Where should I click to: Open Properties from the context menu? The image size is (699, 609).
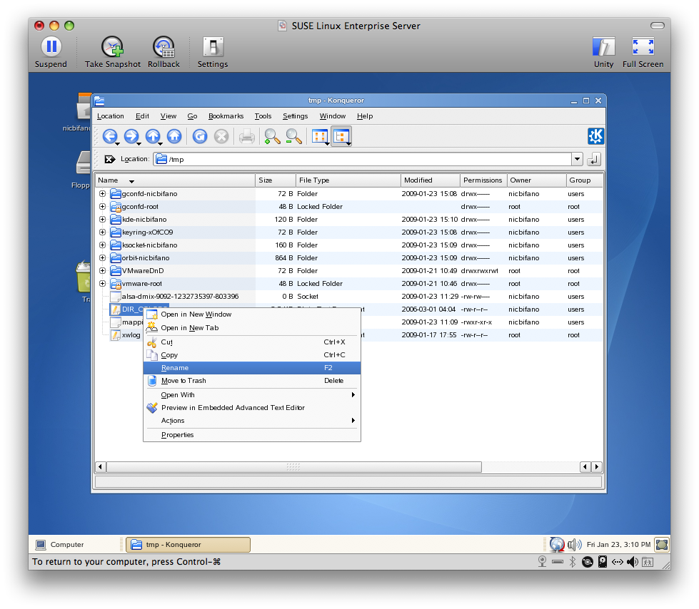[252, 435]
